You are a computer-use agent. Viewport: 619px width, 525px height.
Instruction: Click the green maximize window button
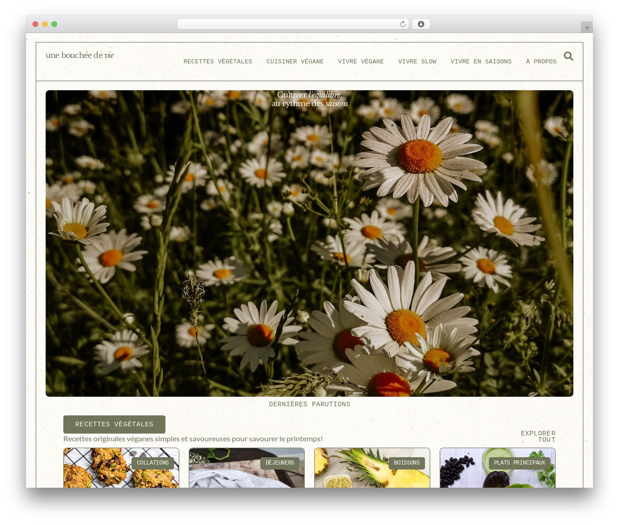pos(54,24)
